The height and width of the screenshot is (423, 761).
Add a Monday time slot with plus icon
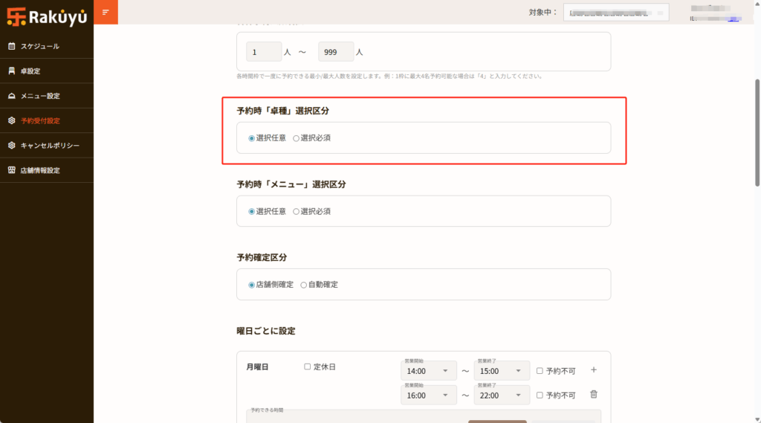click(x=593, y=370)
